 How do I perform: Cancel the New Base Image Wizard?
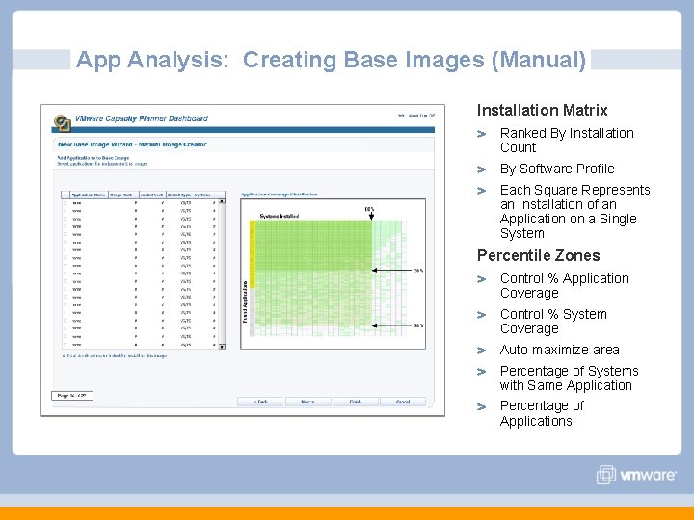pyautogui.click(x=403, y=402)
